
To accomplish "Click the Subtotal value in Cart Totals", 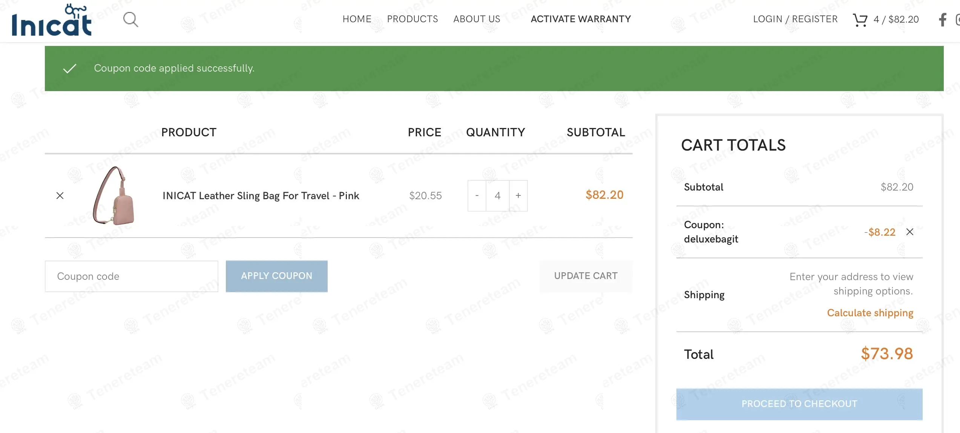I will [897, 187].
